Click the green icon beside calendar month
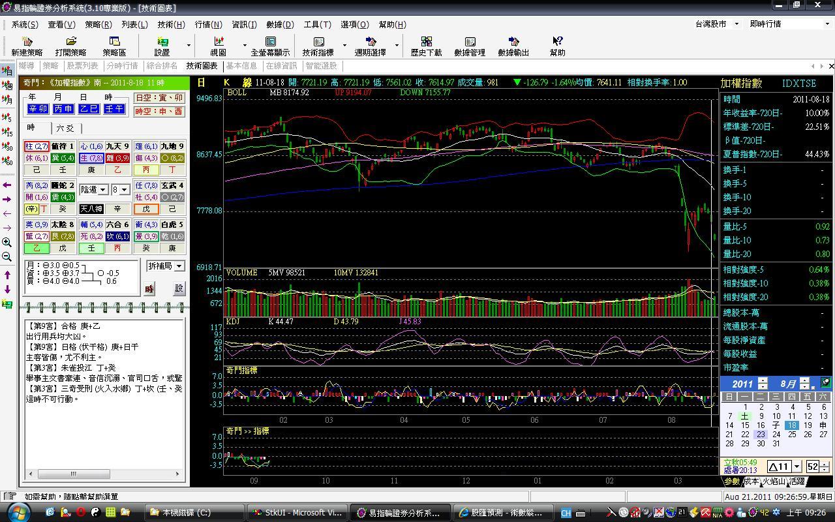 tap(825, 383)
